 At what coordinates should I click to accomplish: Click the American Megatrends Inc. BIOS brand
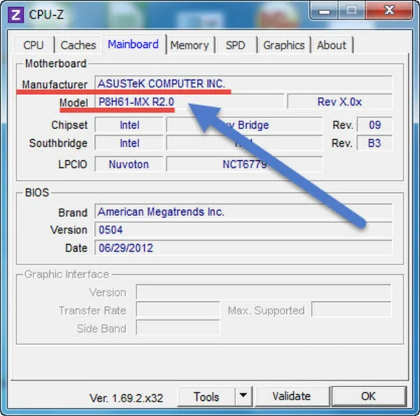point(243,212)
